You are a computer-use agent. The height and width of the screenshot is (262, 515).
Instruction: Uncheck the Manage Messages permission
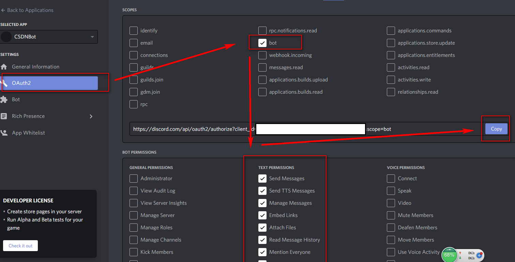point(262,203)
